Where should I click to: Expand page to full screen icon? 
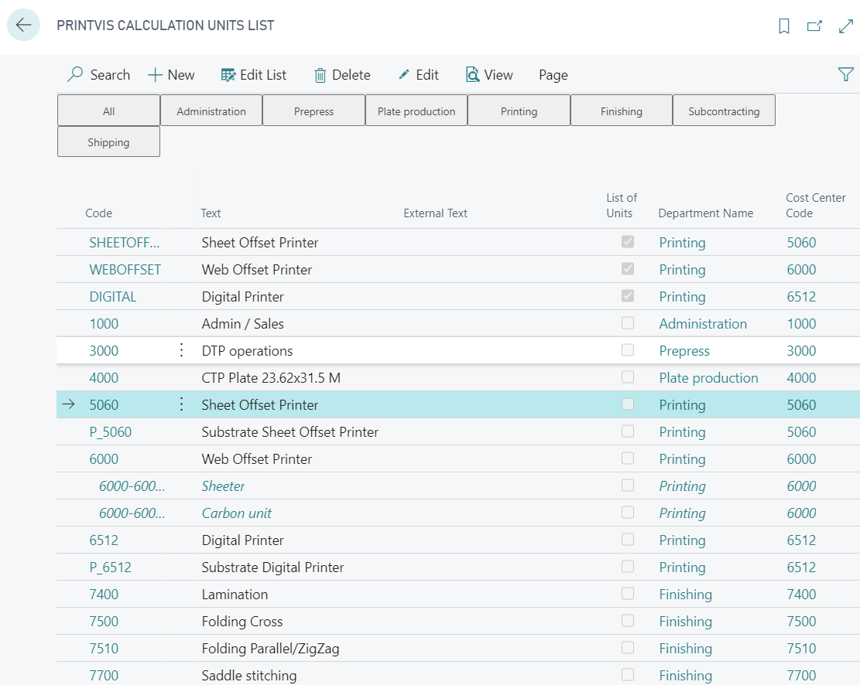tap(846, 26)
